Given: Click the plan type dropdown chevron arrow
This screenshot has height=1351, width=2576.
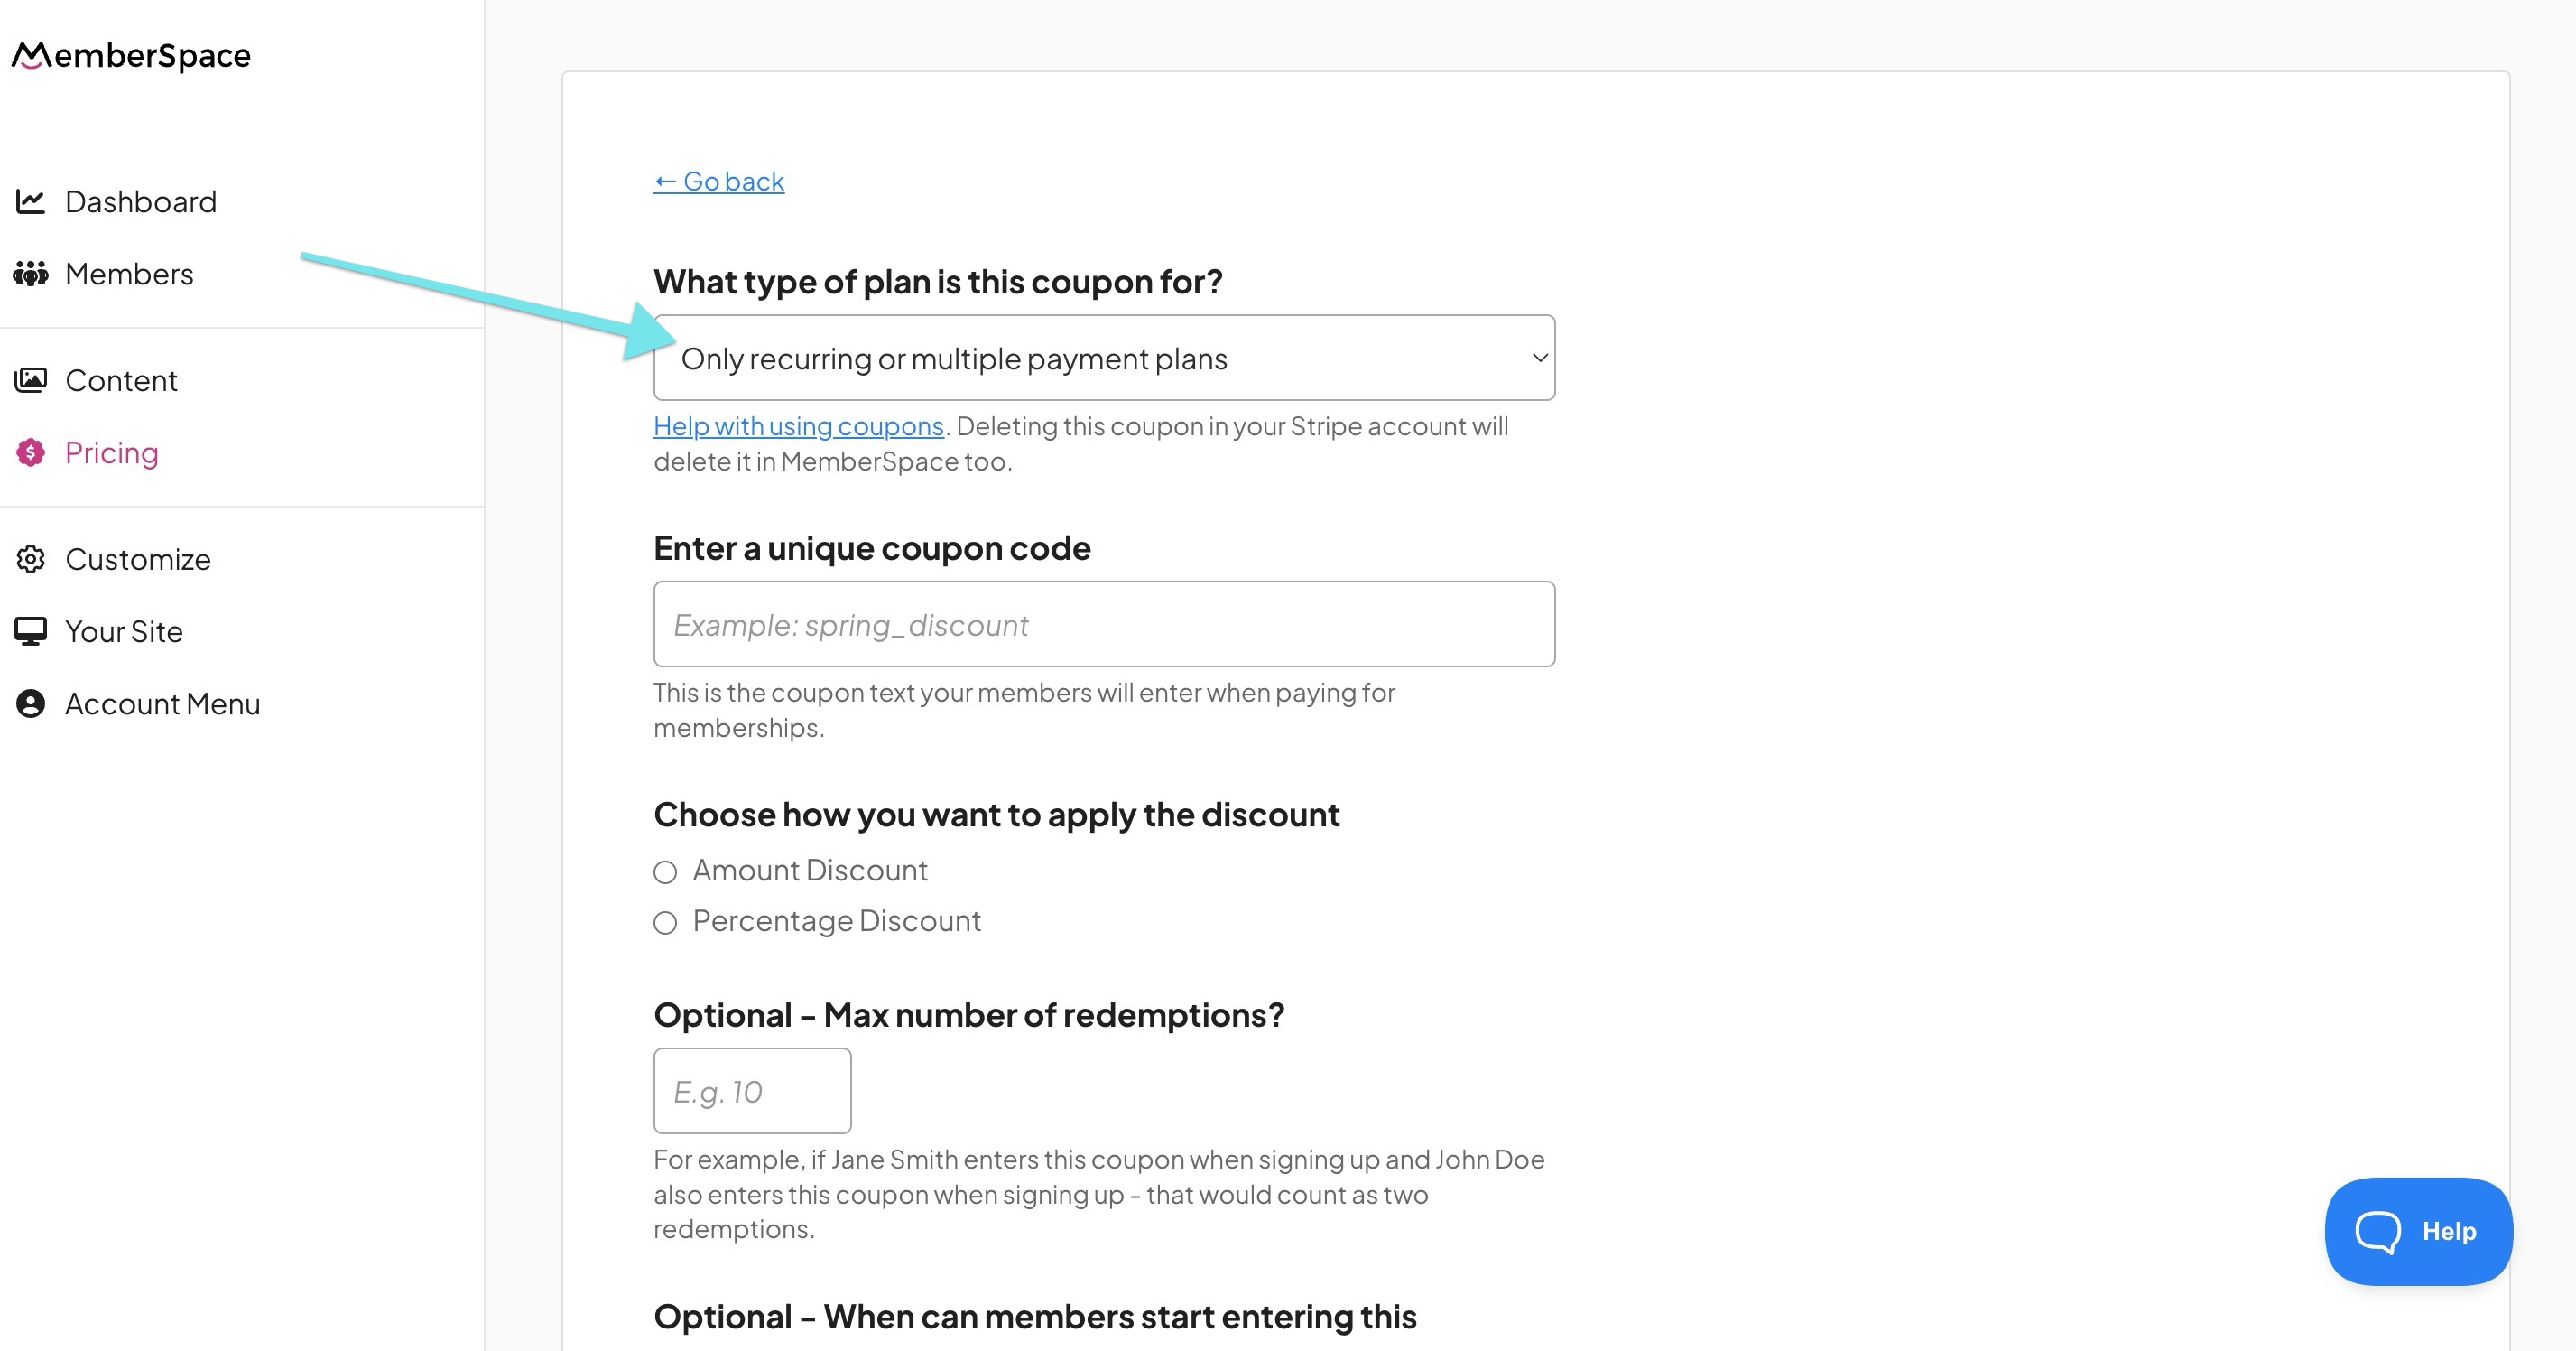Looking at the screenshot, I should pyautogui.click(x=1540, y=359).
